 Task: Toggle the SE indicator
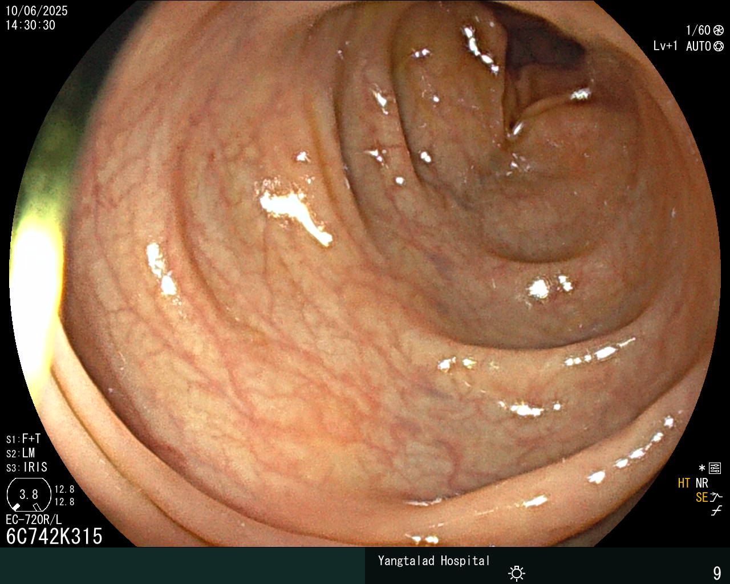point(701,497)
